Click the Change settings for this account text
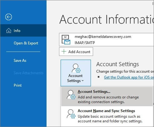154x127 pixels. coord(125,71)
